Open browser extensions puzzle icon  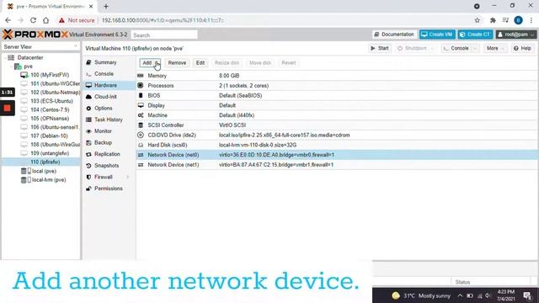tap(493, 20)
